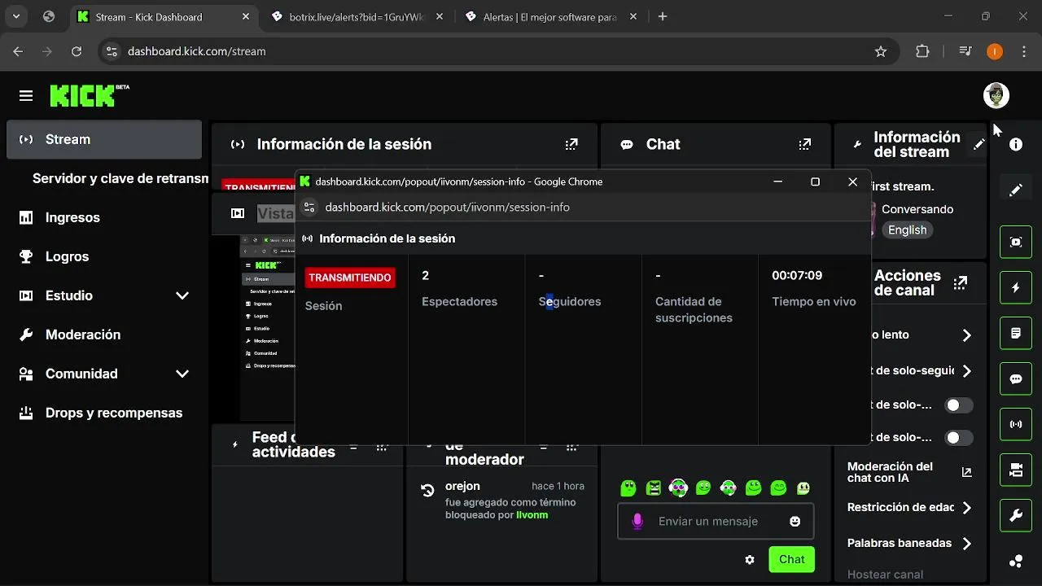
Task: Pop out the Información de la sesión panel
Action: coord(571,144)
